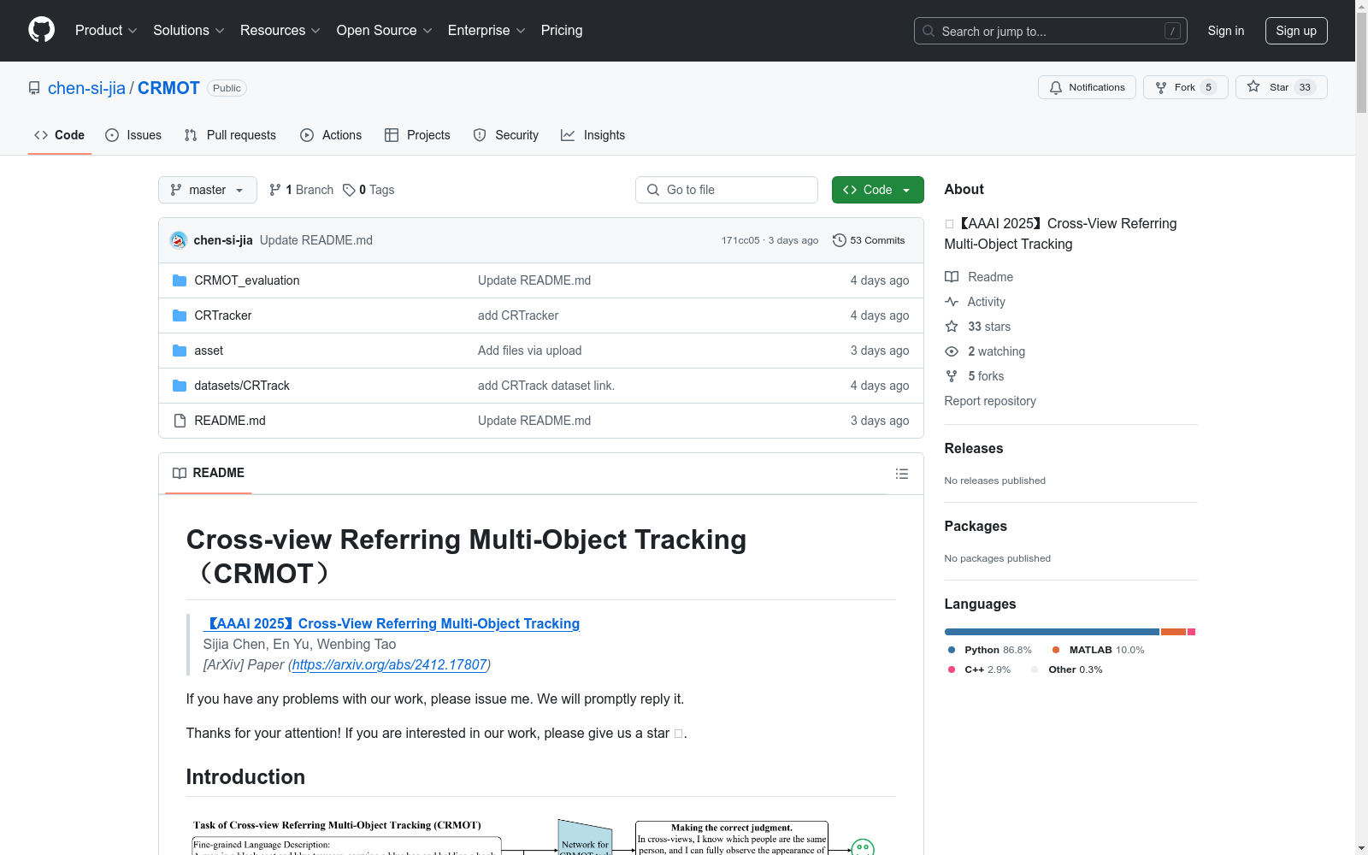The height and width of the screenshot is (855, 1368).
Task: Click the Notifications bell button
Action: pyautogui.click(x=1087, y=87)
